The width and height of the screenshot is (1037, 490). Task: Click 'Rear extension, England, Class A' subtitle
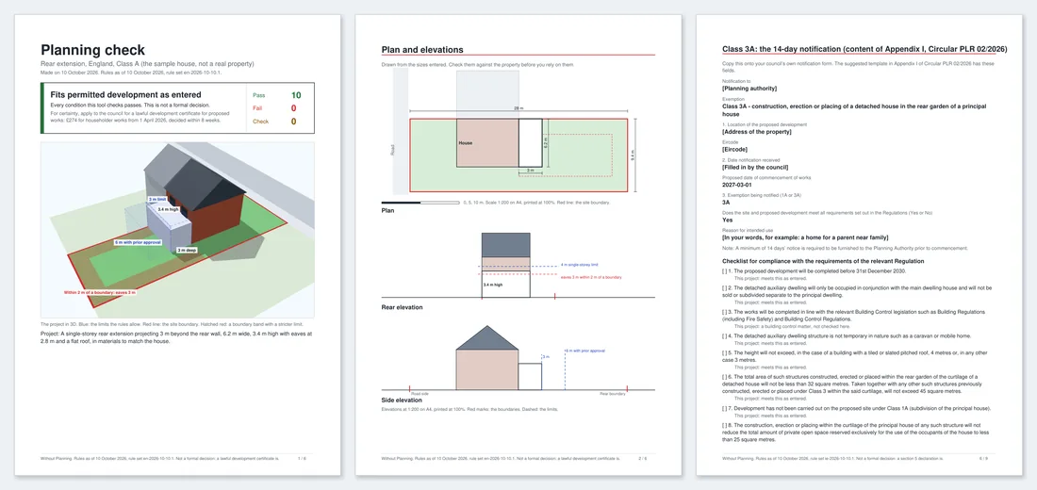(147, 63)
